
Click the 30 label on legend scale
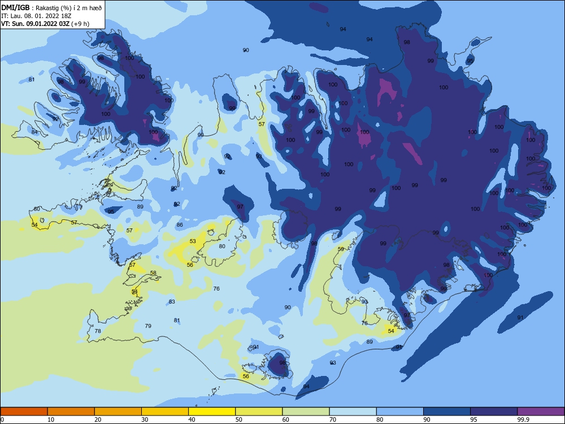tap(145, 419)
